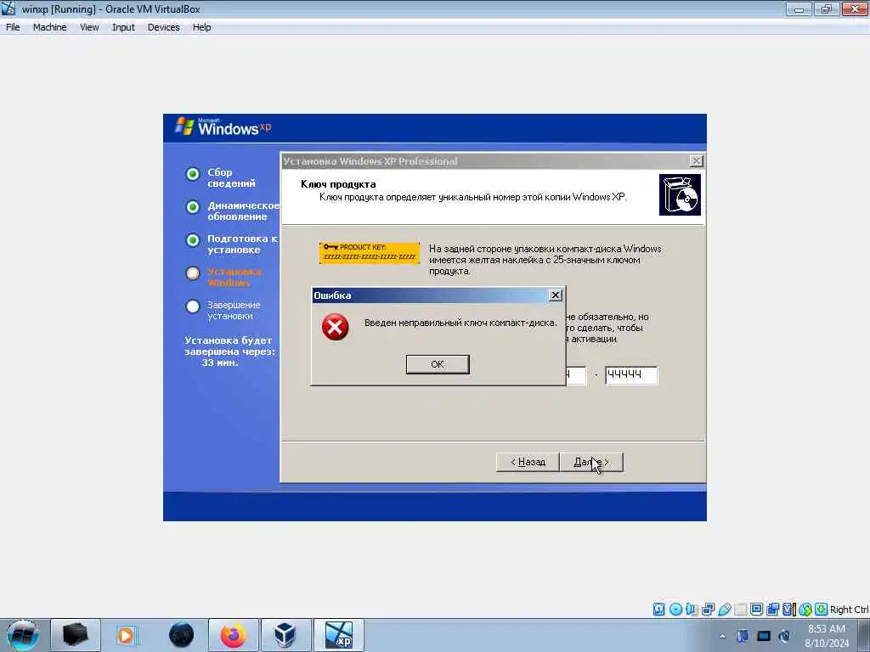Click the Назад back button
This screenshot has height=652, width=870.
click(528, 462)
